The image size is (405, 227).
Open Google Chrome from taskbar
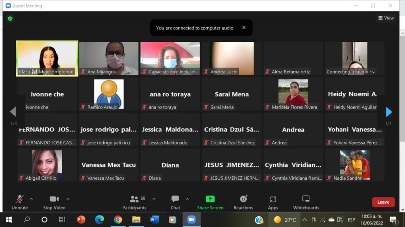click(x=118, y=219)
